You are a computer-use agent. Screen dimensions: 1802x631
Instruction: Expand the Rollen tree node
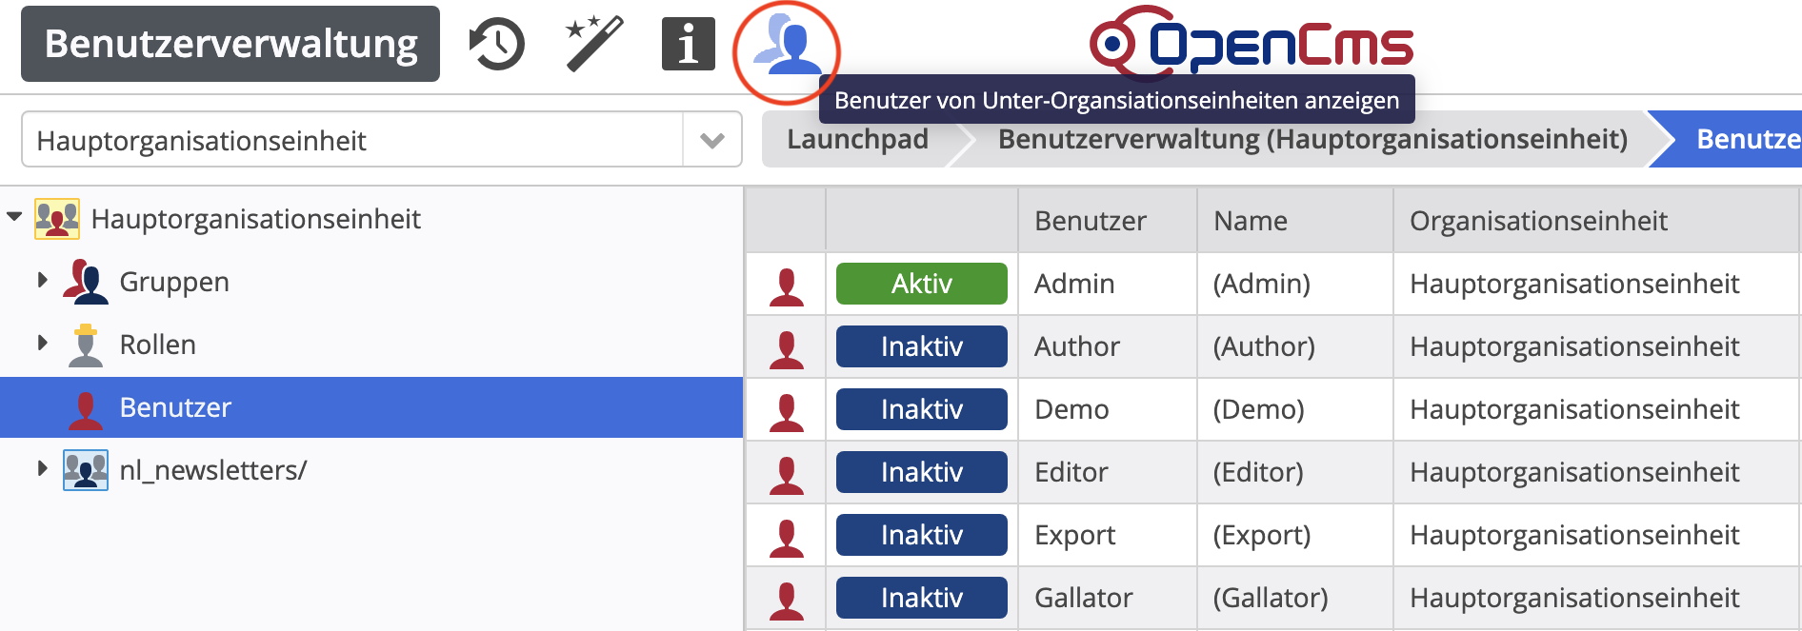click(42, 344)
